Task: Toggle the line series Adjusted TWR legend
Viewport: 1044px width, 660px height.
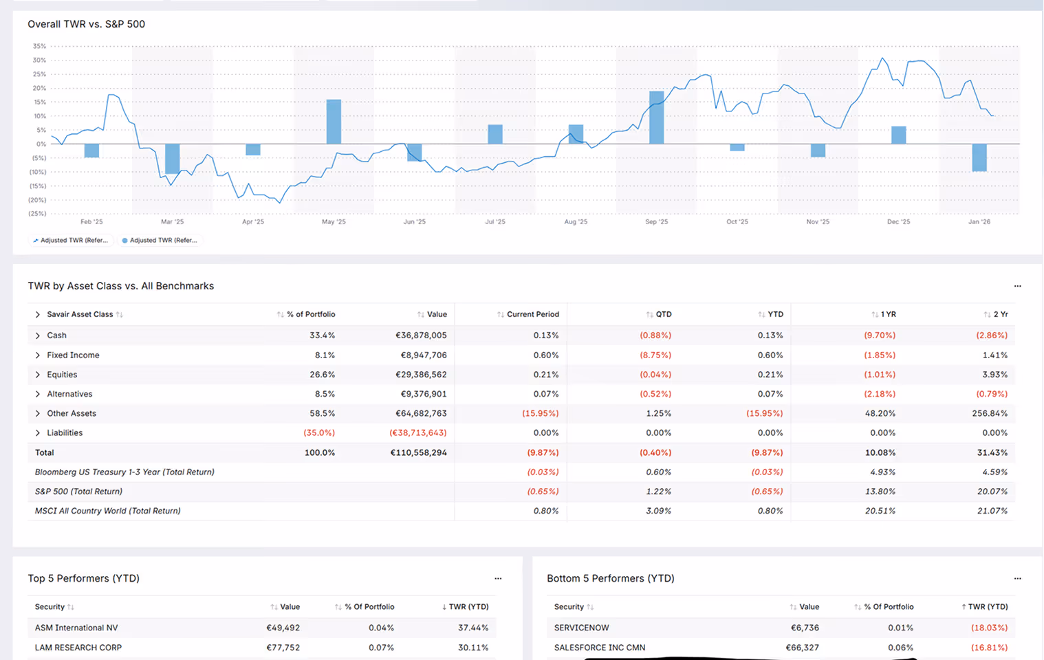Action: tap(70, 241)
